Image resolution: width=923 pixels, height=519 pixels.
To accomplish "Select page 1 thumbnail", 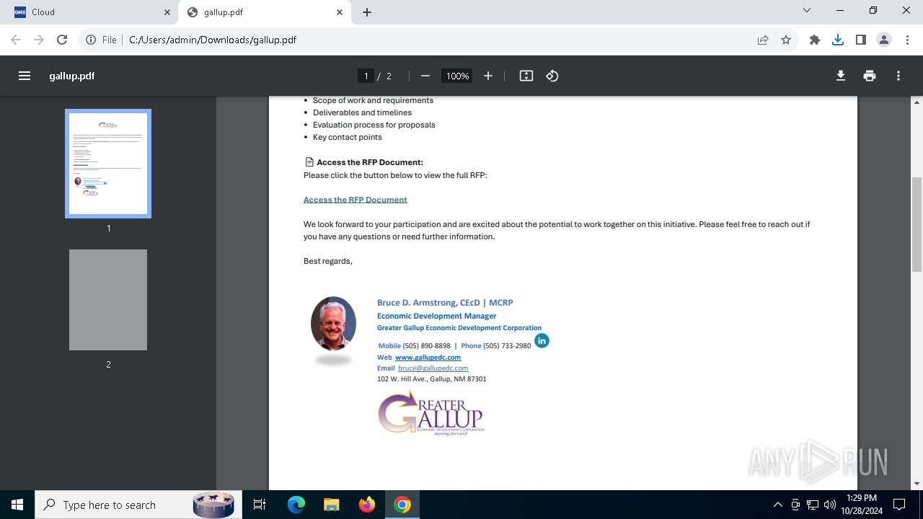I will click(108, 164).
